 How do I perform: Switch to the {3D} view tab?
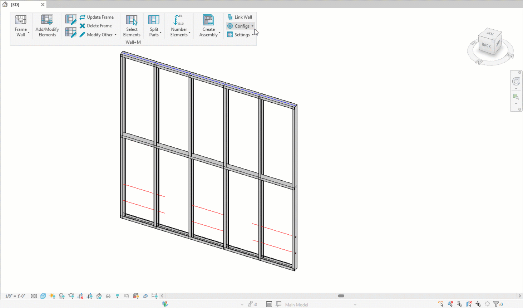tap(15, 5)
